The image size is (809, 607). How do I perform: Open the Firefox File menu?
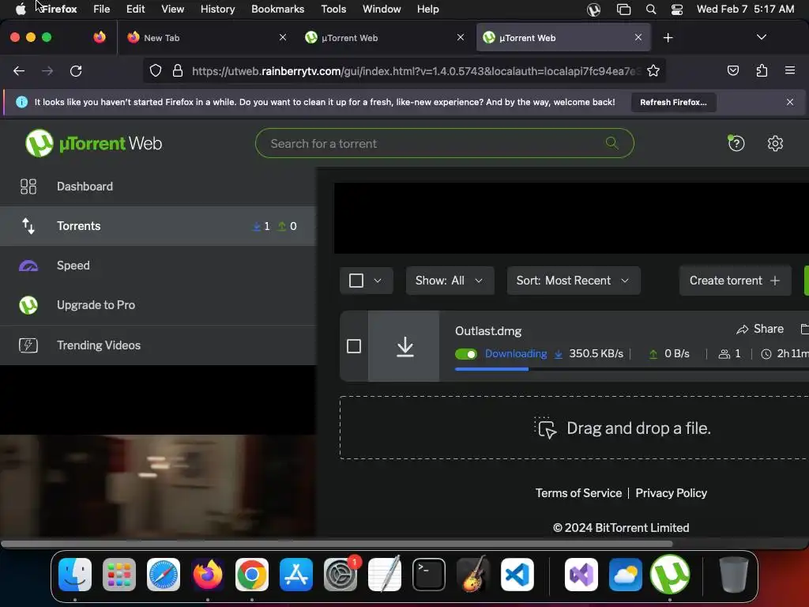tap(102, 9)
